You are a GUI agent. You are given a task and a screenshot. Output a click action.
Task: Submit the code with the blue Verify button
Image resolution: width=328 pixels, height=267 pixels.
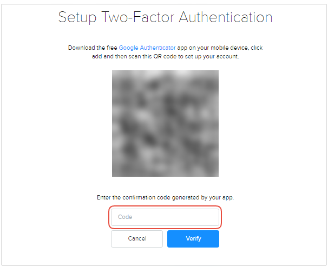click(x=193, y=238)
